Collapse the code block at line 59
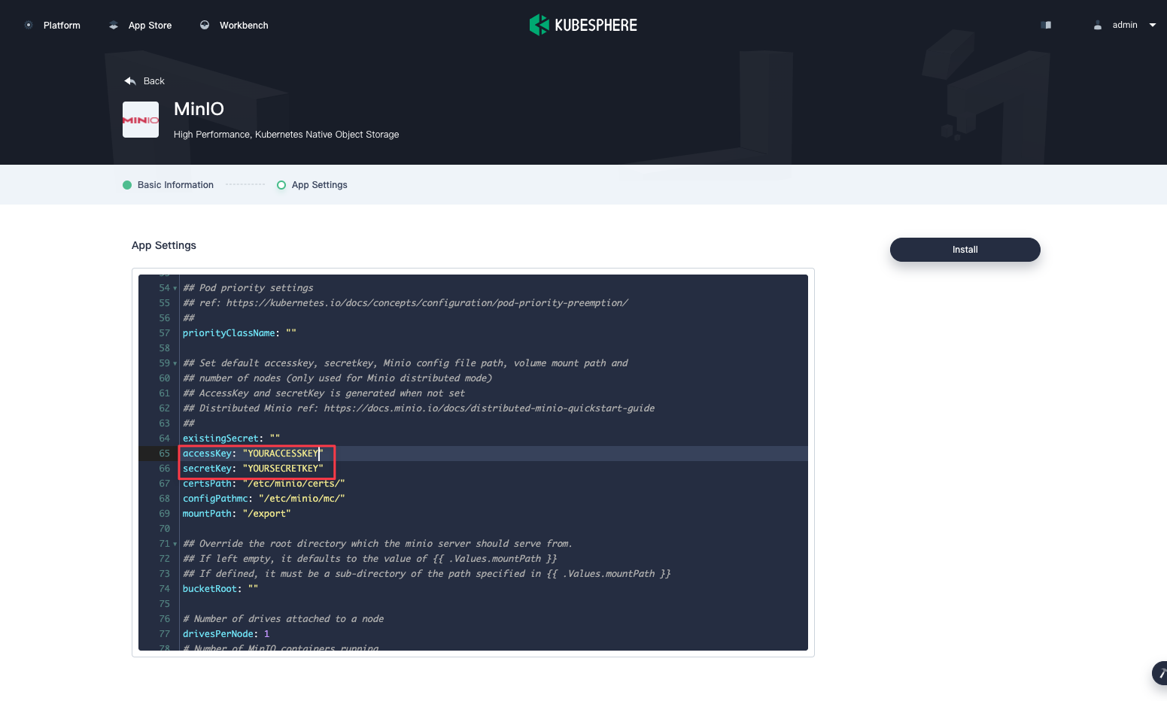Screen dimensions: 1167x701 tap(174, 363)
